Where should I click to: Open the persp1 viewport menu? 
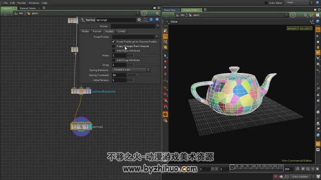point(292,28)
